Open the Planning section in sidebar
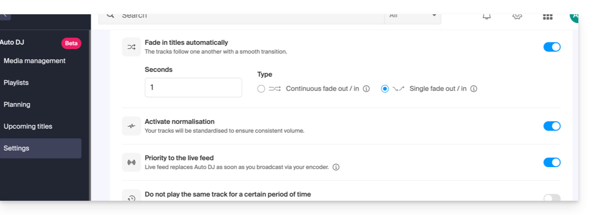This screenshot has height=215, width=593. 17,105
